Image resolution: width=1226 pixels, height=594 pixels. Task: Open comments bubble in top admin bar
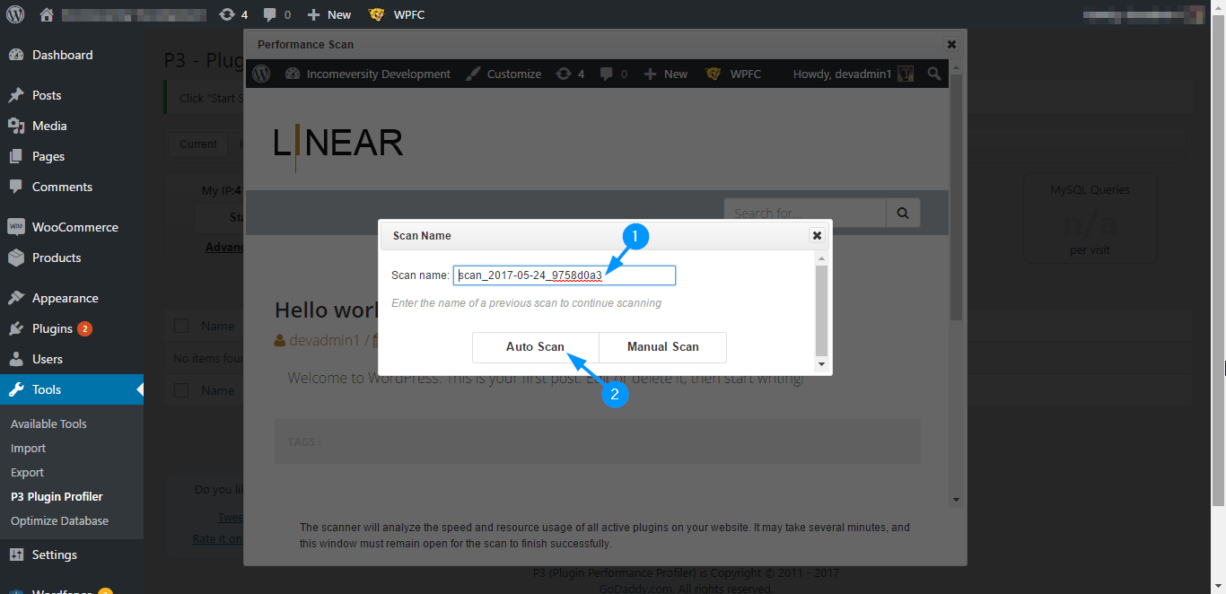277,14
